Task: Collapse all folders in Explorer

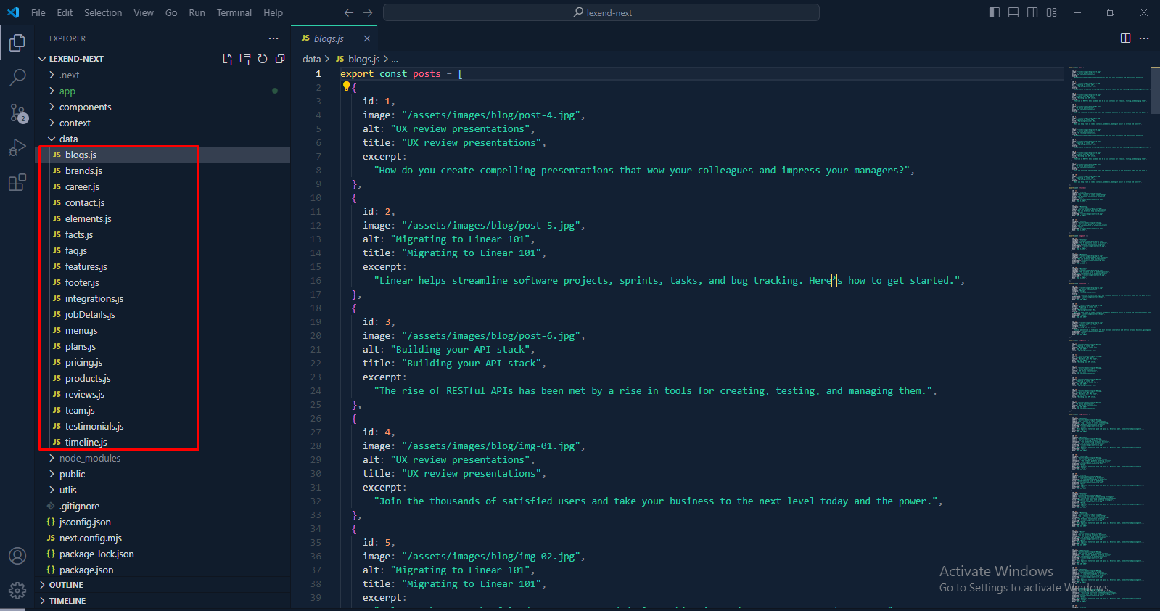Action: 280,59
